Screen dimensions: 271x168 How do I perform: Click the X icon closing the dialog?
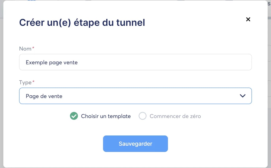pyautogui.click(x=248, y=19)
